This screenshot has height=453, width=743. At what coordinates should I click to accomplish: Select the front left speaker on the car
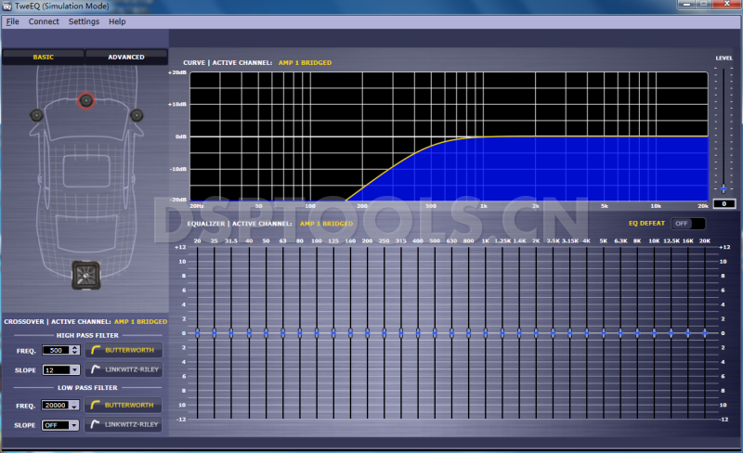[36, 115]
